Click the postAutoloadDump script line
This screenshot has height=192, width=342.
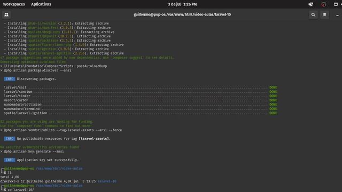pyautogui.click(x=53, y=66)
